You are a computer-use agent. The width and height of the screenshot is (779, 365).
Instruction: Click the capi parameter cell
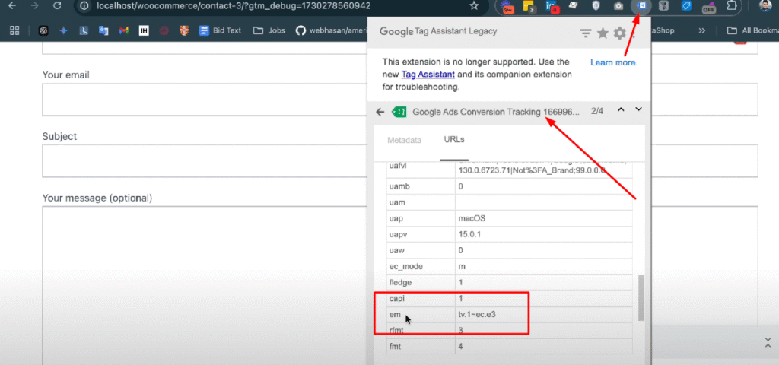point(421,299)
